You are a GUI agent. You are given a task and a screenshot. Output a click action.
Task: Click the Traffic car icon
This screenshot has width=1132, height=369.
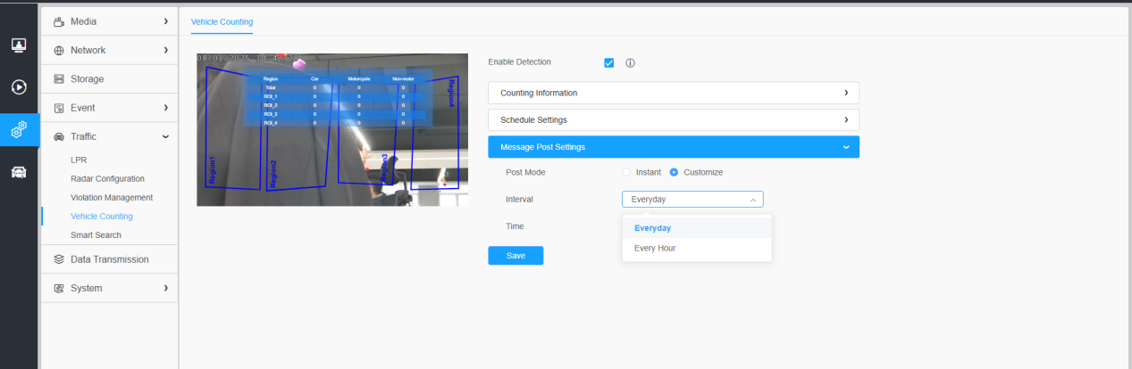tap(59, 137)
